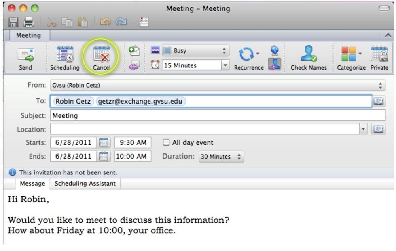
Task: Click the Print icon in top toolbar
Action: tap(29, 22)
